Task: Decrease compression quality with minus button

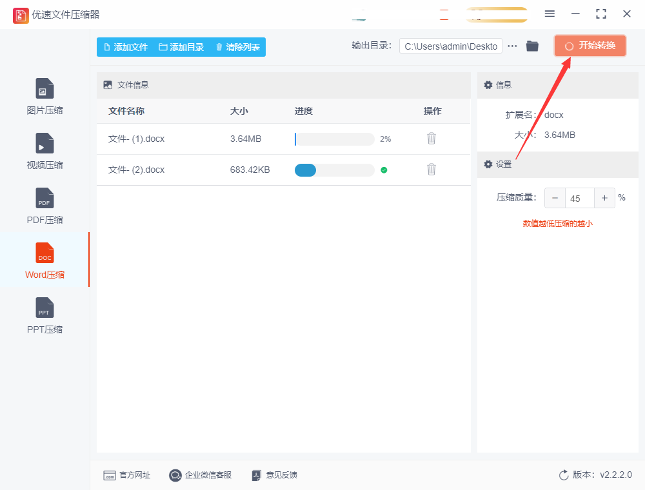Action: (x=555, y=198)
